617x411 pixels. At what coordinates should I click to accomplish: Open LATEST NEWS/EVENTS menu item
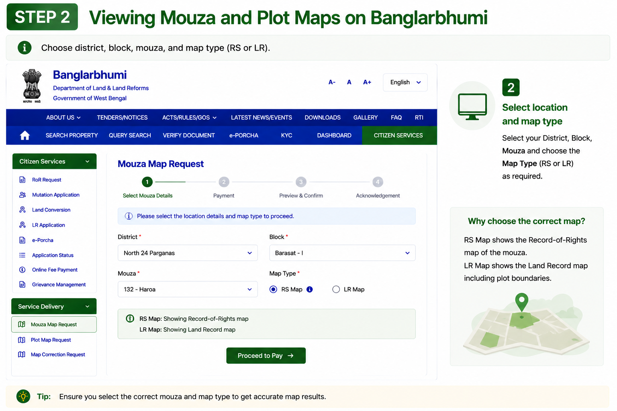coord(262,118)
